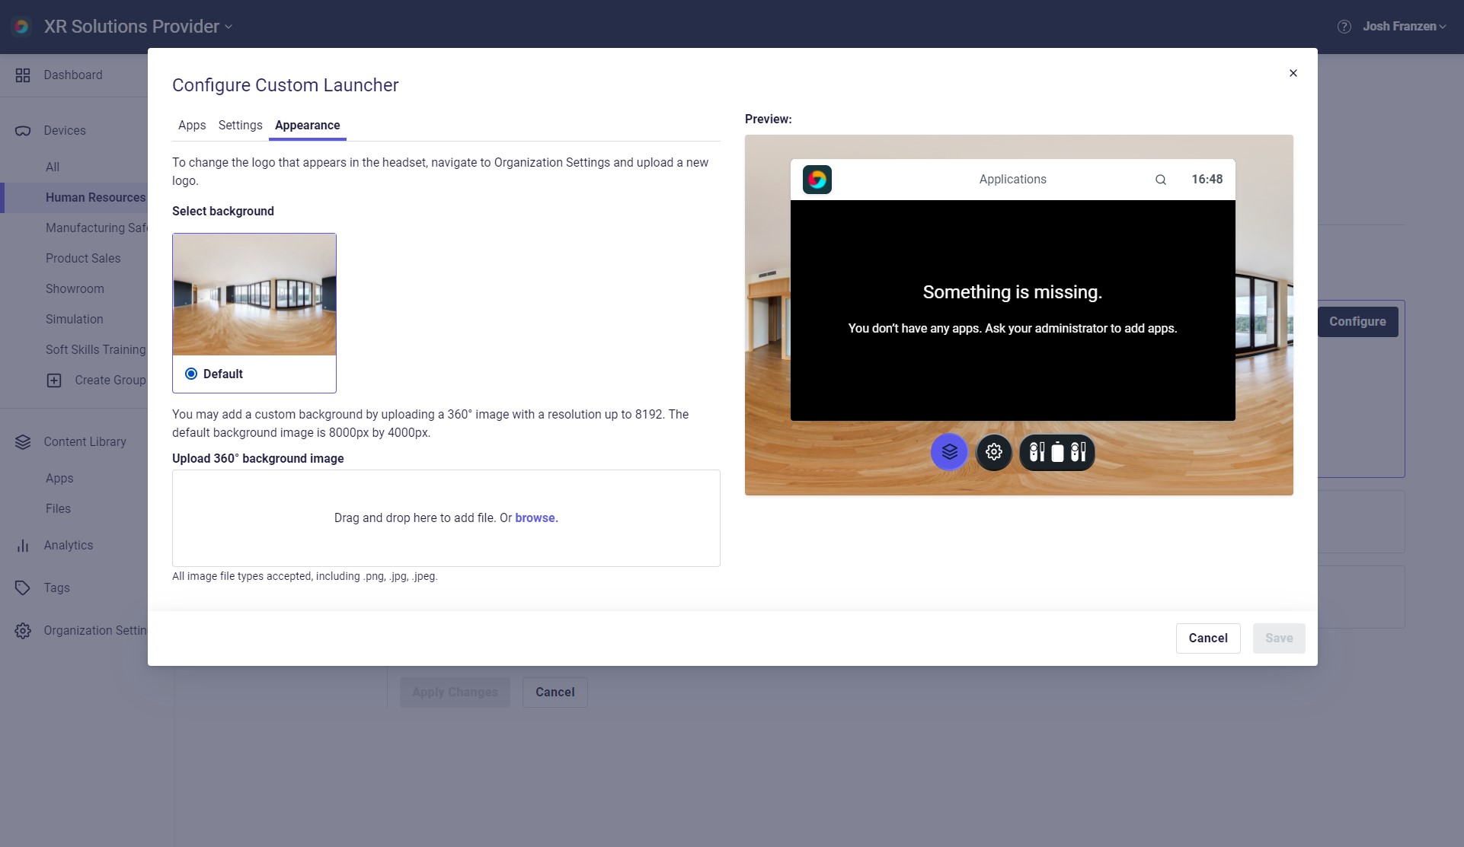Select the Showroom device group
This screenshot has width=1464, height=847.
75,289
